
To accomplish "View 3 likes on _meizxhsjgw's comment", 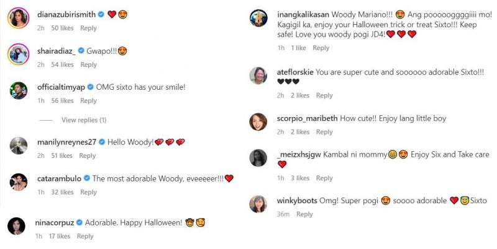I will pyautogui.click(x=300, y=178).
